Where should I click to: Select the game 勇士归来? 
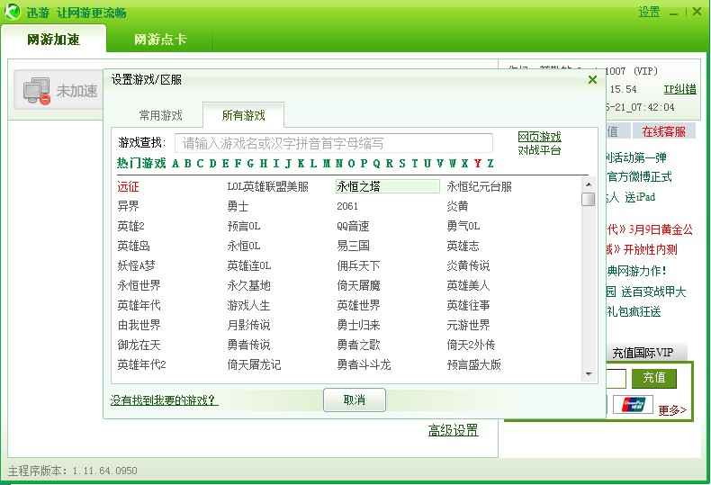click(358, 325)
